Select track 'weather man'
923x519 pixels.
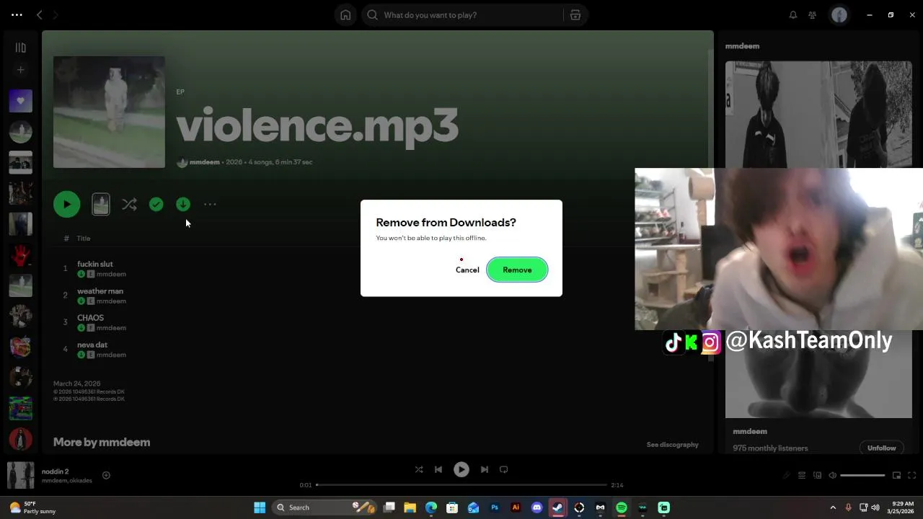pyautogui.click(x=100, y=291)
